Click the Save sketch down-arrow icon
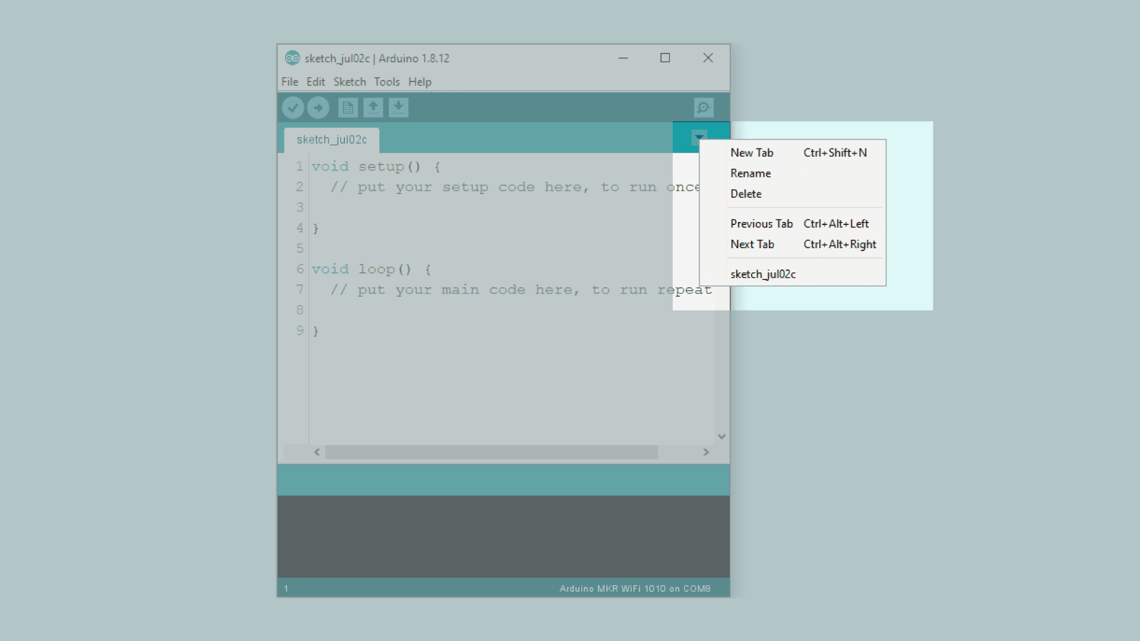Screen dimensions: 1140x641 tap(398, 107)
